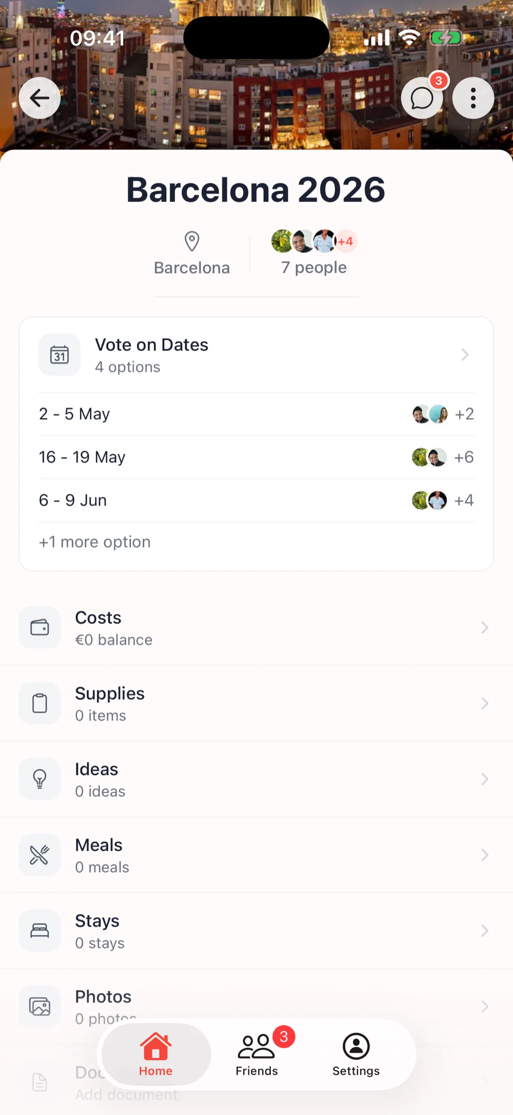Tap the Meals fork and knife icon
513x1115 pixels.
[40, 855]
